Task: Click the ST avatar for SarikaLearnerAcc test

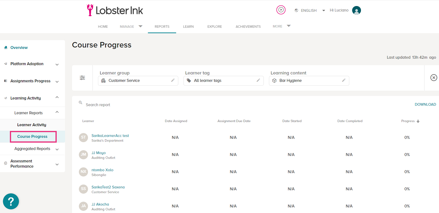Action: 83,137
